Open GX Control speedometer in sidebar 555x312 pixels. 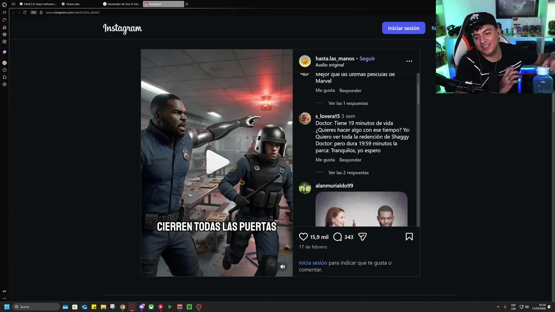point(4,20)
